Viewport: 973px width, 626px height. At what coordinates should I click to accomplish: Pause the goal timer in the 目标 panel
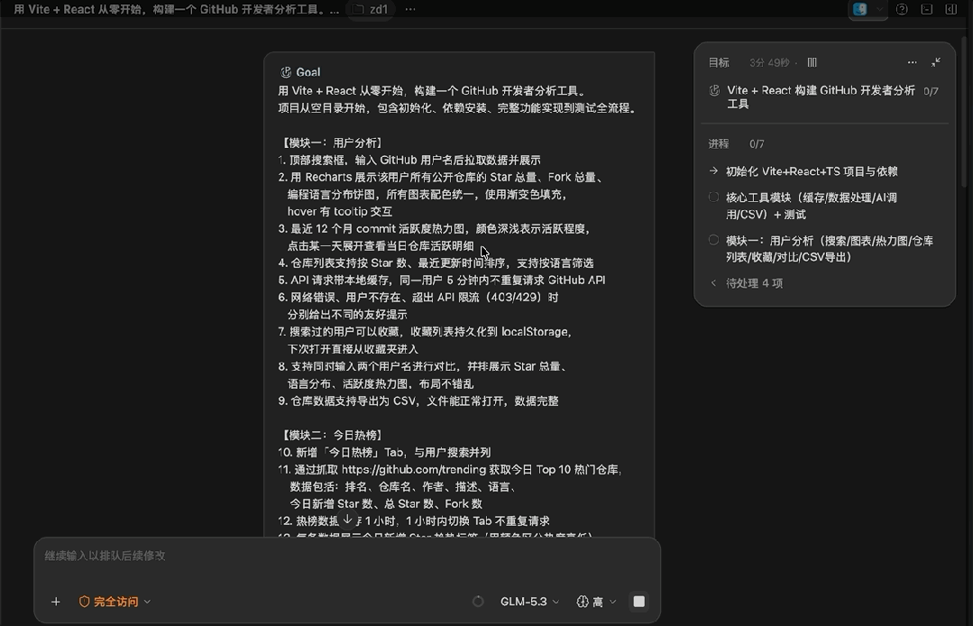click(x=812, y=62)
